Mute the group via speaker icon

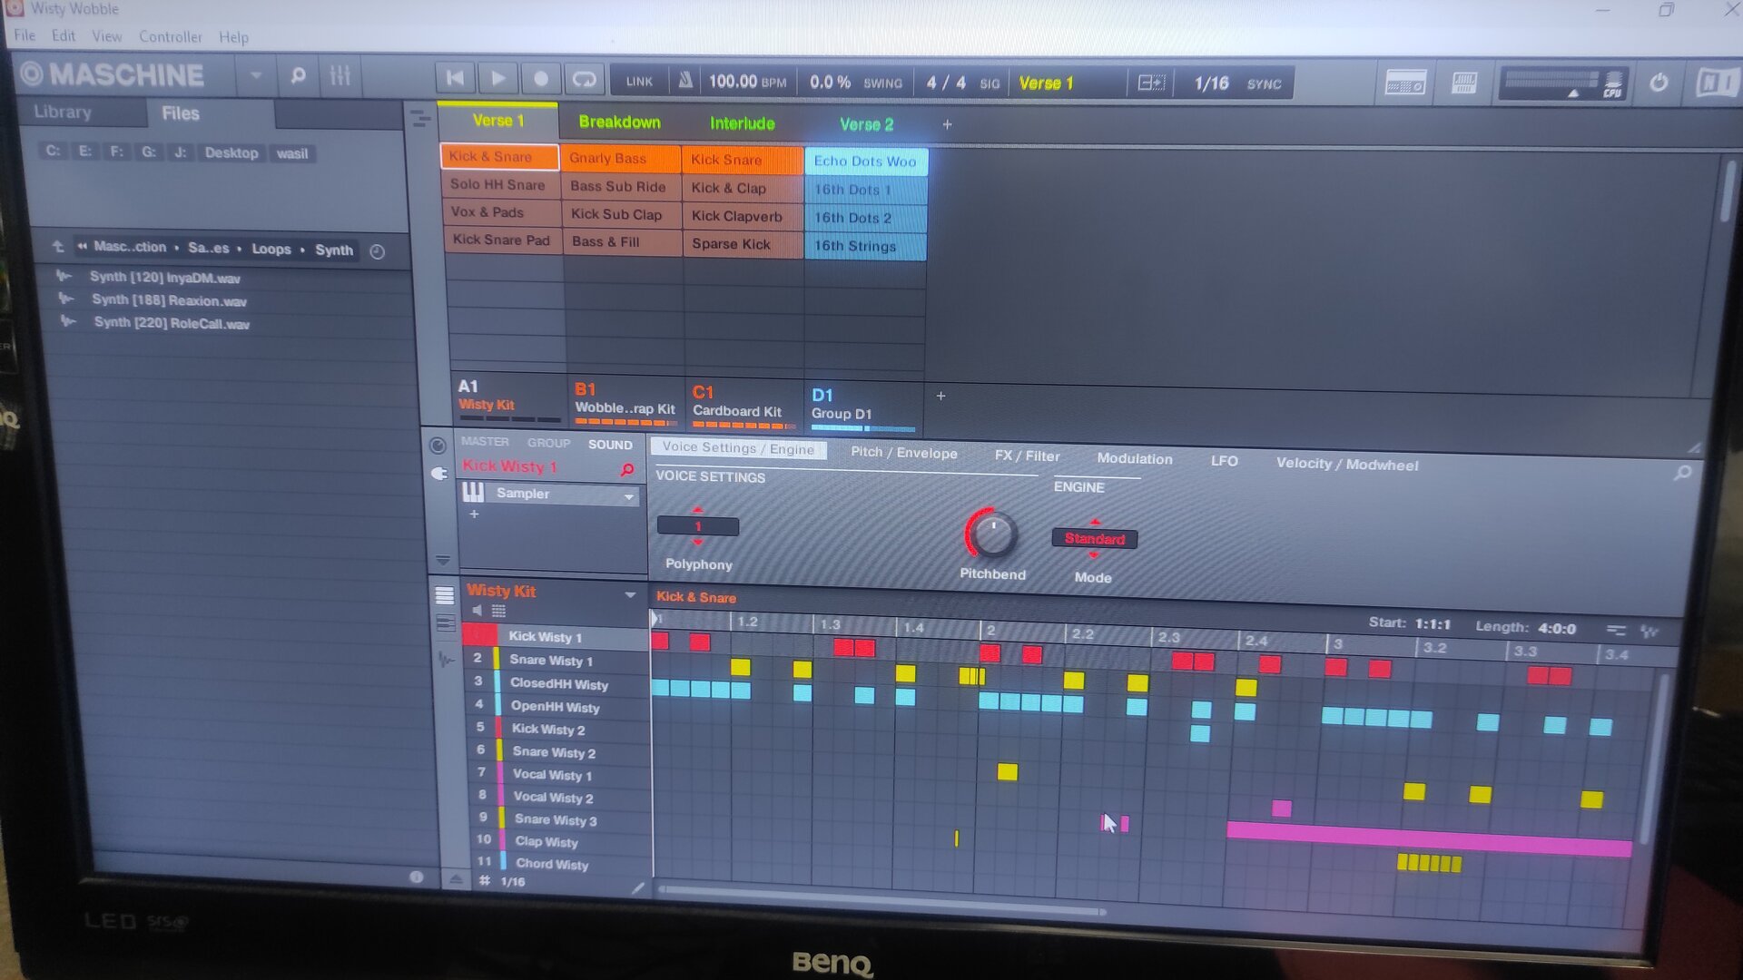[478, 610]
